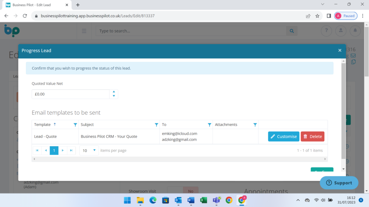Expand the items per page dropdown

click(94, 150)
